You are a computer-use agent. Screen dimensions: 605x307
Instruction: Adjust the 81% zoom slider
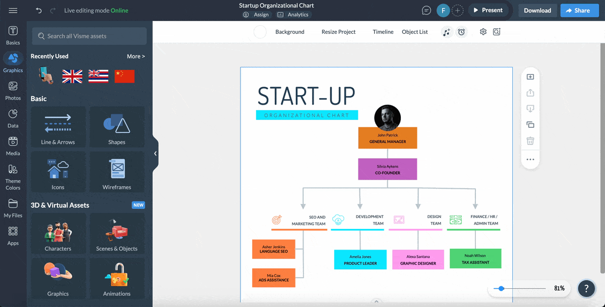click(x=501, y=288)
